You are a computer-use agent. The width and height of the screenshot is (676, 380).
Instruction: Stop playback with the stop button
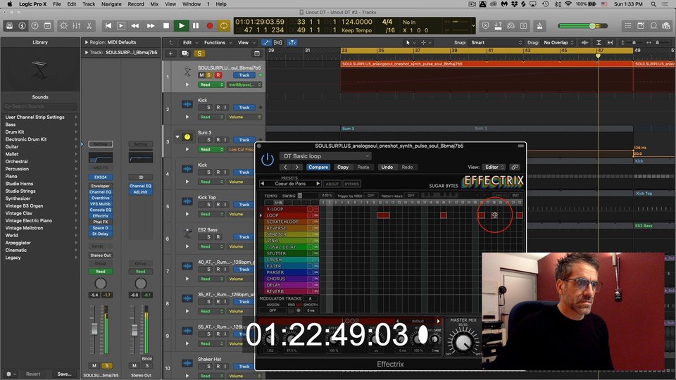166,26
